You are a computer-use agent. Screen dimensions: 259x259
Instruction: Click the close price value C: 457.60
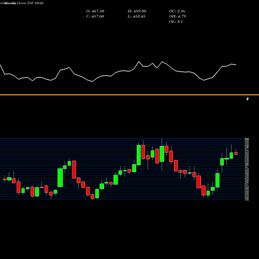(95, 17)
